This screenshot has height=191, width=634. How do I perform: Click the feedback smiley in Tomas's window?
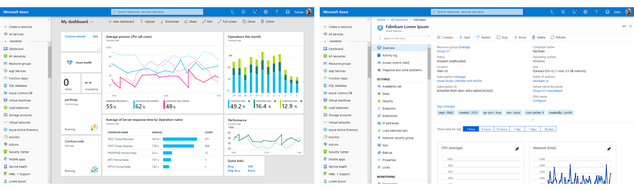pyautogui.click(x=288, y=12)
